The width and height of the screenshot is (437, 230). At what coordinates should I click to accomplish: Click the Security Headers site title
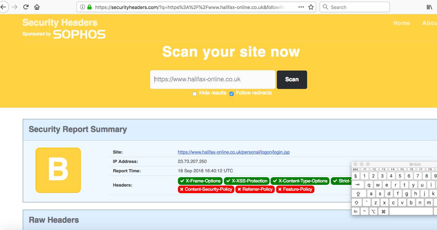pyautogui.click(x=60, y=23)
